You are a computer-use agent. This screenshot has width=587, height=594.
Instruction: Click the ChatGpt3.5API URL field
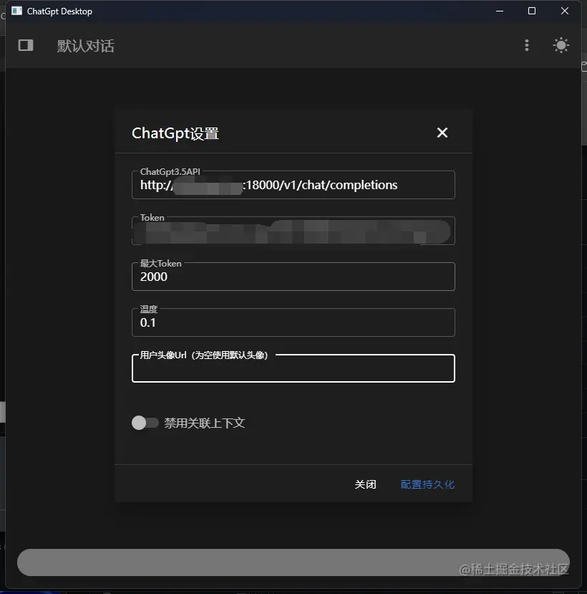click(x=293, y=185)
